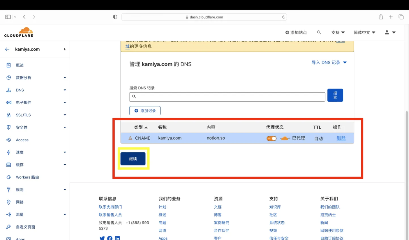The height and width of the screenshot is (240, 409).
Task: Open the Workers 路由 sidebar item
Action: tap(27, 177)
